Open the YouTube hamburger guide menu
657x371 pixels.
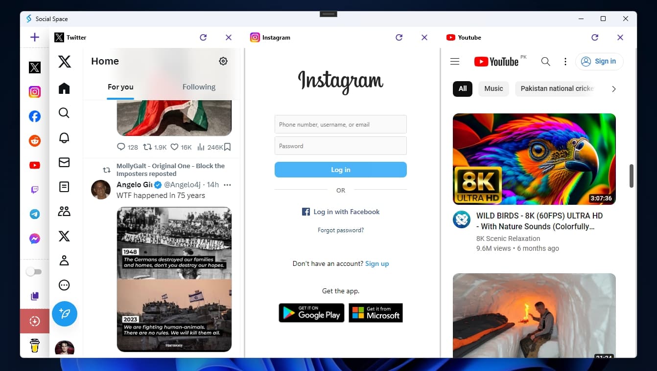tap(455, 62)
